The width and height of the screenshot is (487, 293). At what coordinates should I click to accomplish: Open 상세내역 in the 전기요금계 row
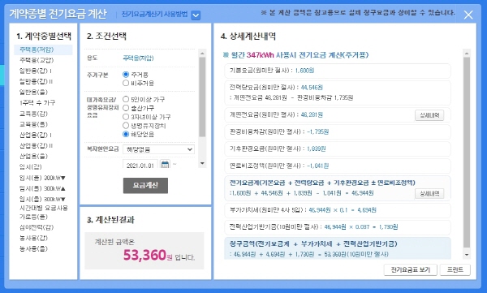(429, 193)
